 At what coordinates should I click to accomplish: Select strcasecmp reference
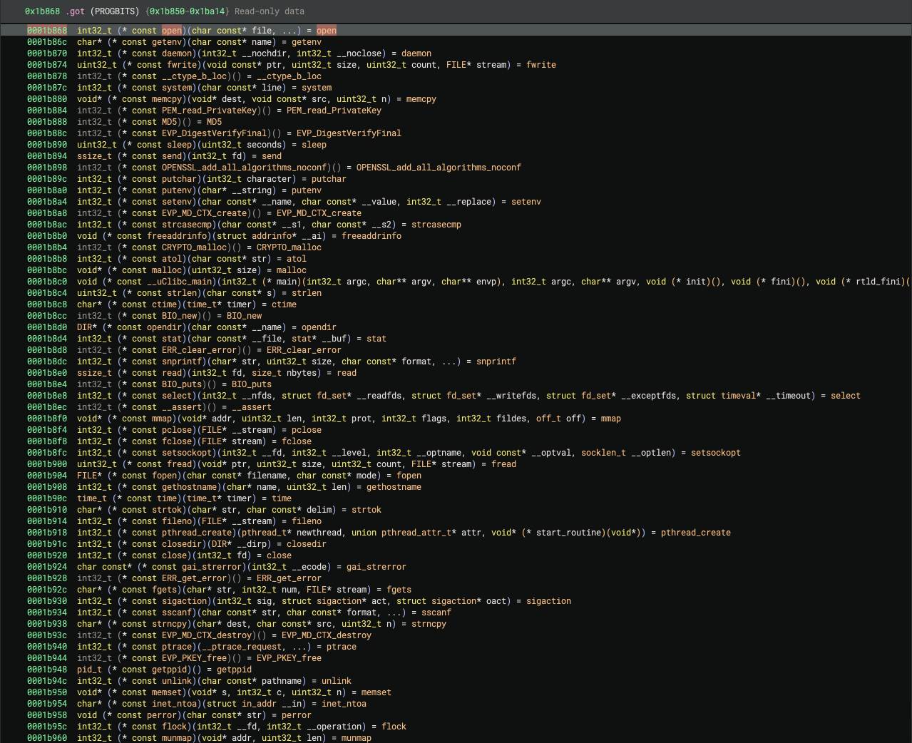tap(436, 225)
